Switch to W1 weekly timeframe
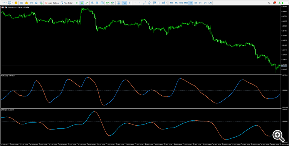The height and width of the screenshot is (146, 289). 205,3
